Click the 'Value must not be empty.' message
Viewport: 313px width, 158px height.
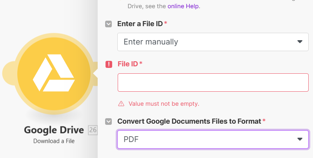tap(164, 104)
